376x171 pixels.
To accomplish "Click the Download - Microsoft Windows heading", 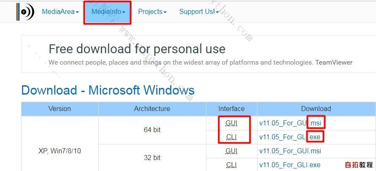I will point(108,90).
